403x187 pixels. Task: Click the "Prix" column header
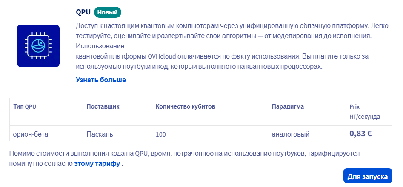point(354,106)
